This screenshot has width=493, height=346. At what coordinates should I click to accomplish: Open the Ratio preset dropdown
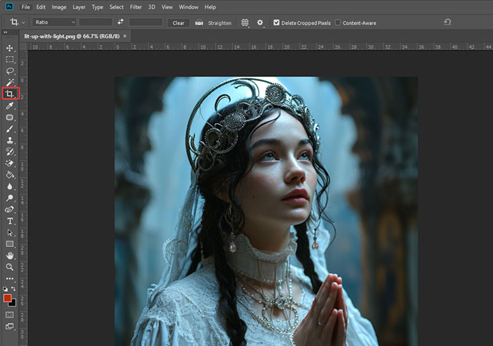(55, 22)
